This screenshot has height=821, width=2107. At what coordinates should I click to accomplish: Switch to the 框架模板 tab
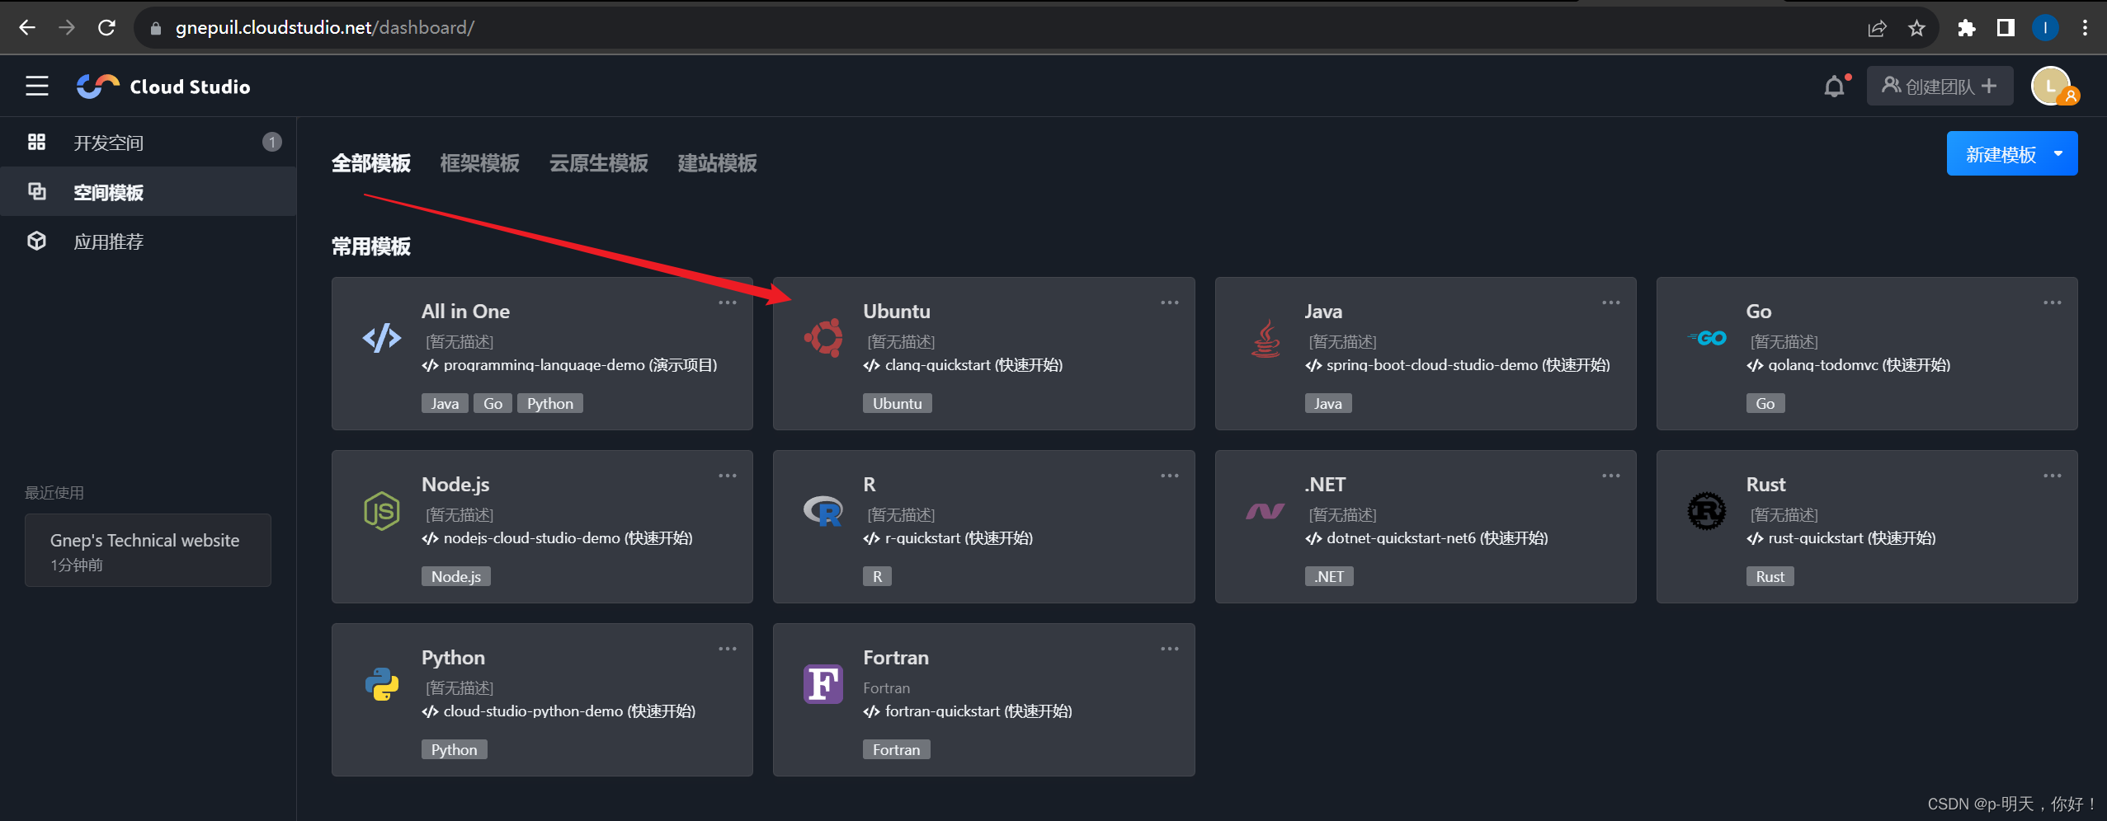(x=480, y=163)
